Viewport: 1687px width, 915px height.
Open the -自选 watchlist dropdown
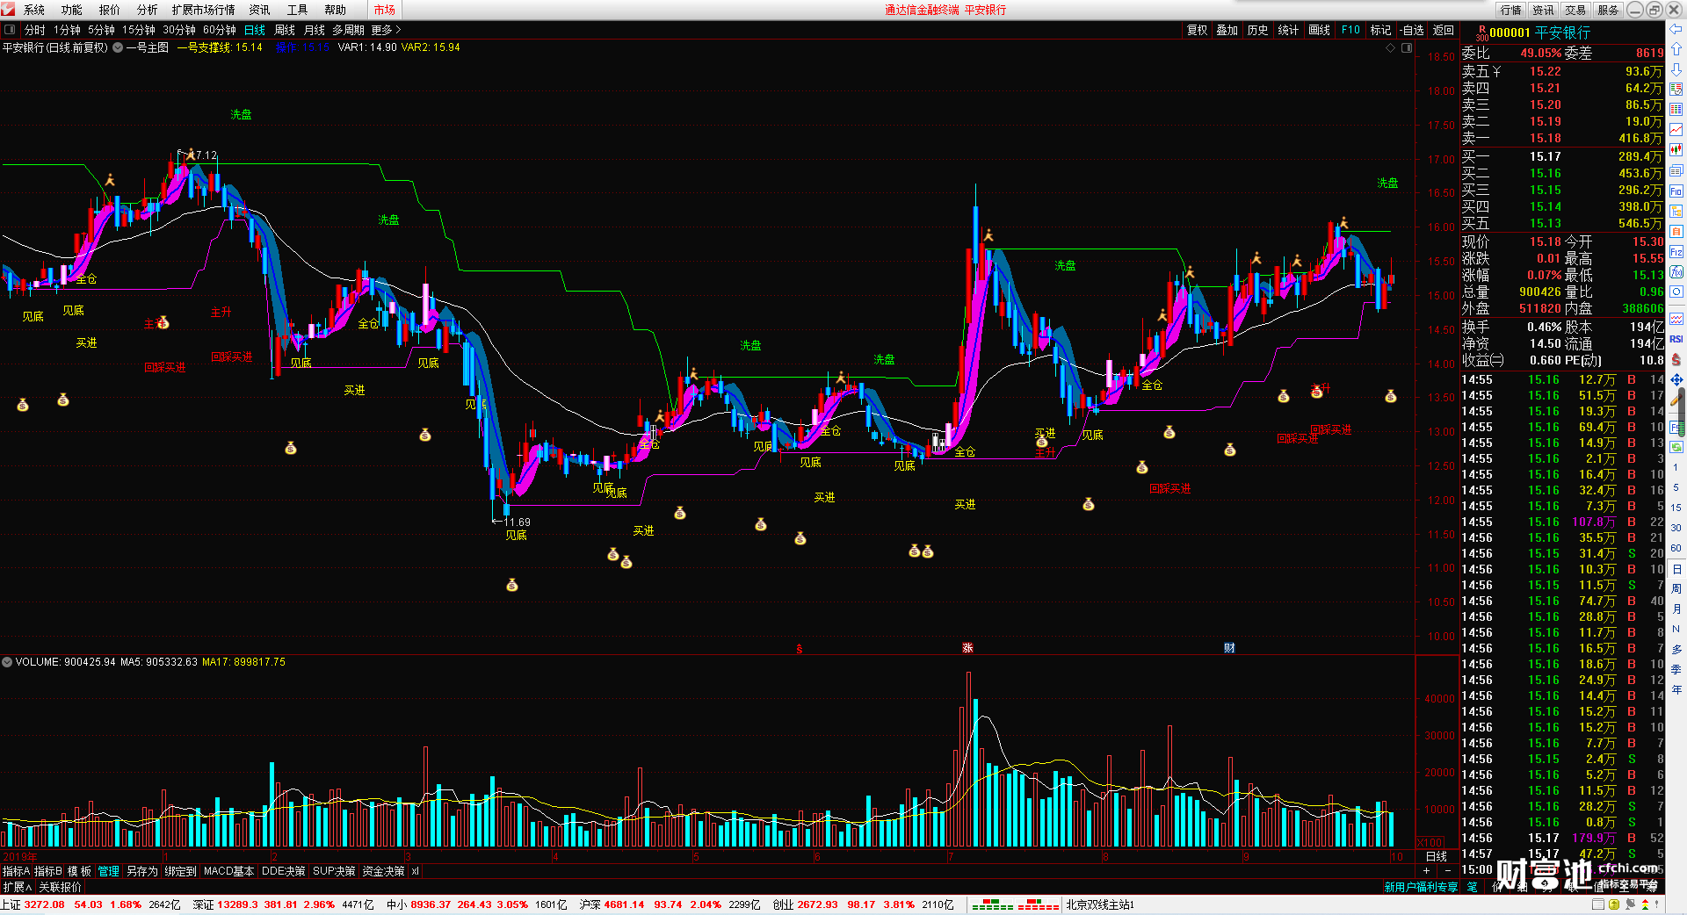(1412, 30)
